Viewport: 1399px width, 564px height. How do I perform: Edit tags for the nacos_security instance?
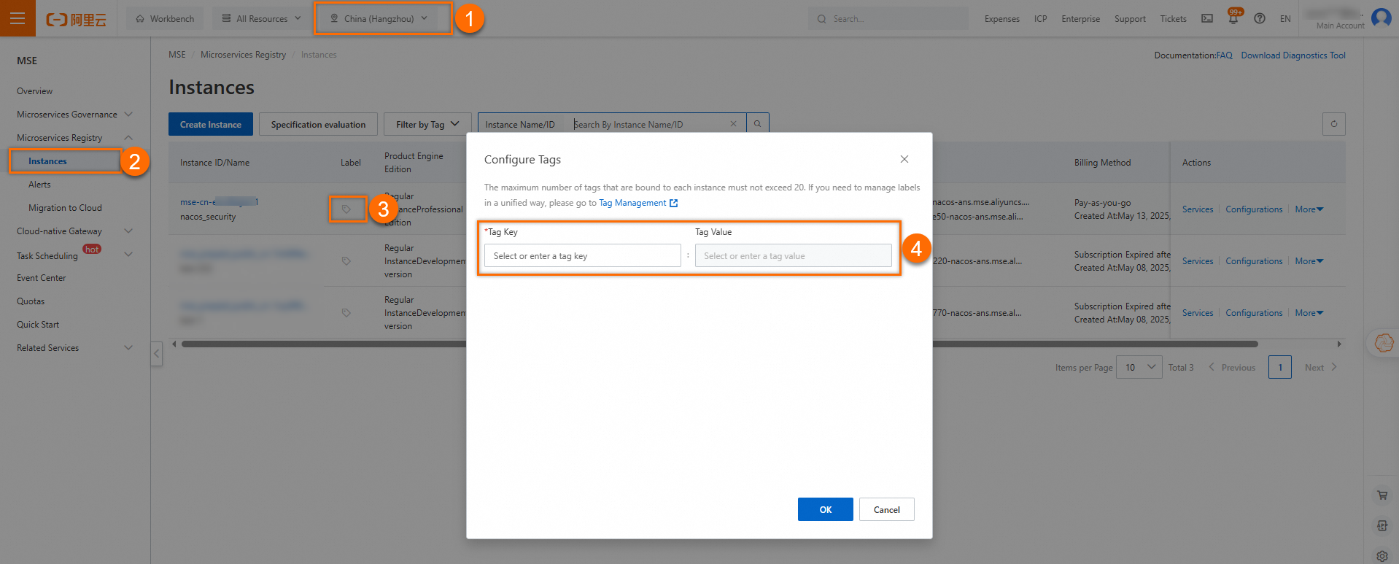pos(346,209)
